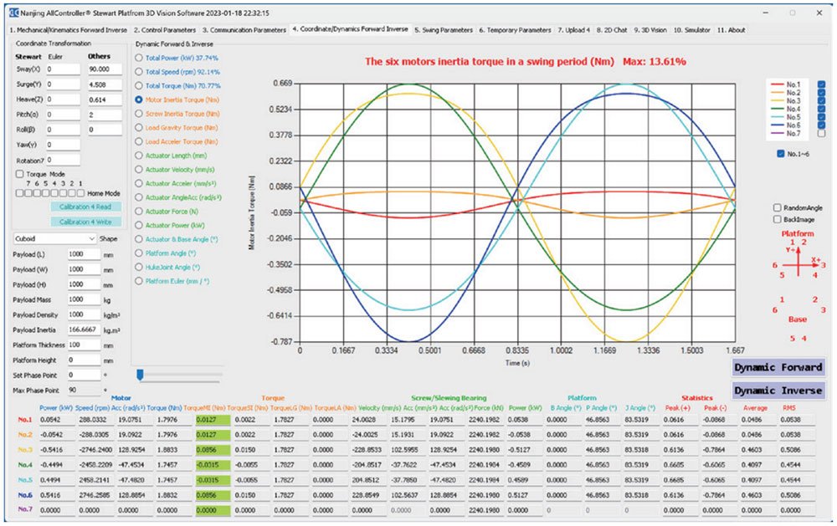Toggle the BackImage checkbox
This screenshot has width=837, height=526.
point(778,219)
